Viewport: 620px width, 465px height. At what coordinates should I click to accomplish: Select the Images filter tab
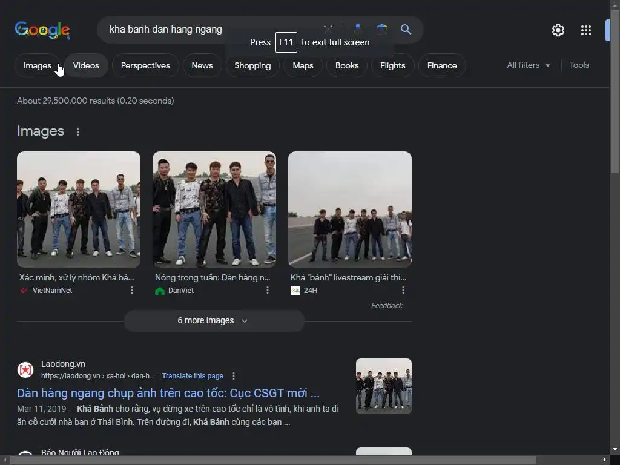[x=37, y=65]
